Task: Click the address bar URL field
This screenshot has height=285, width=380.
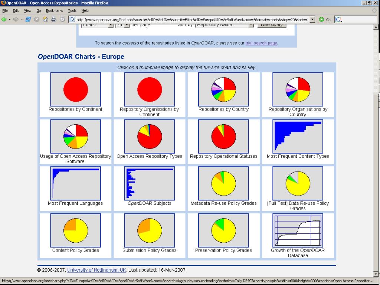Action: (x=192, y=20)
